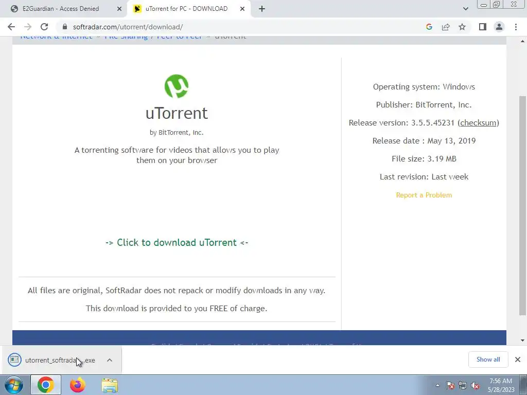Launch Firefox from the taskbar
This screenshot has width=527, height=395.
[x=78, y=385]
